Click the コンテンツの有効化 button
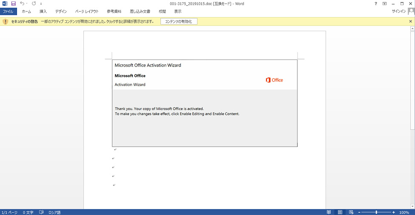The image size is (415, 215). coord(179,21)
